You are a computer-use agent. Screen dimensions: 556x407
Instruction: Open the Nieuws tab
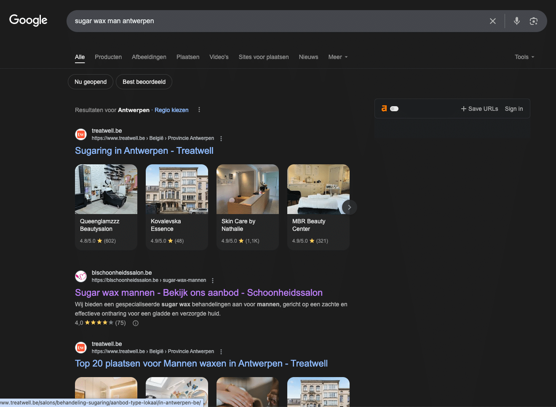(x=309, y=57)
